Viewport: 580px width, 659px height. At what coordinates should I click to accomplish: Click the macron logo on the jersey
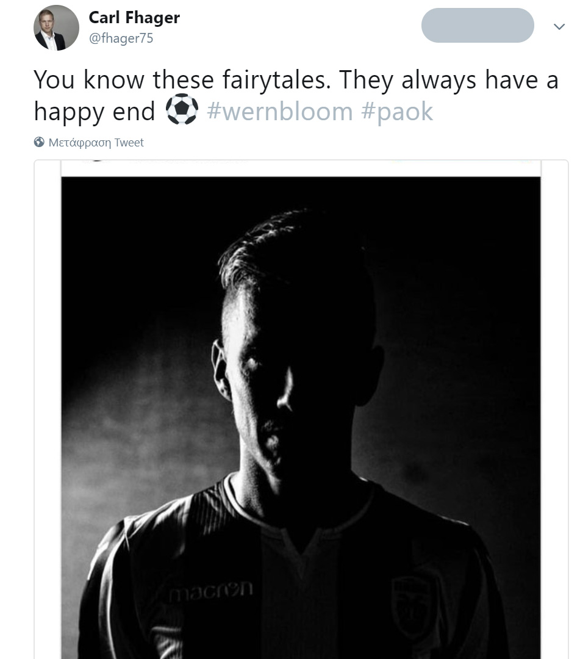coord(211,591)
